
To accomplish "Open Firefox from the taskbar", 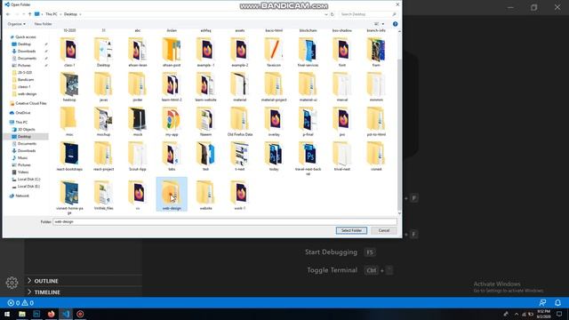I will [52, 314].
